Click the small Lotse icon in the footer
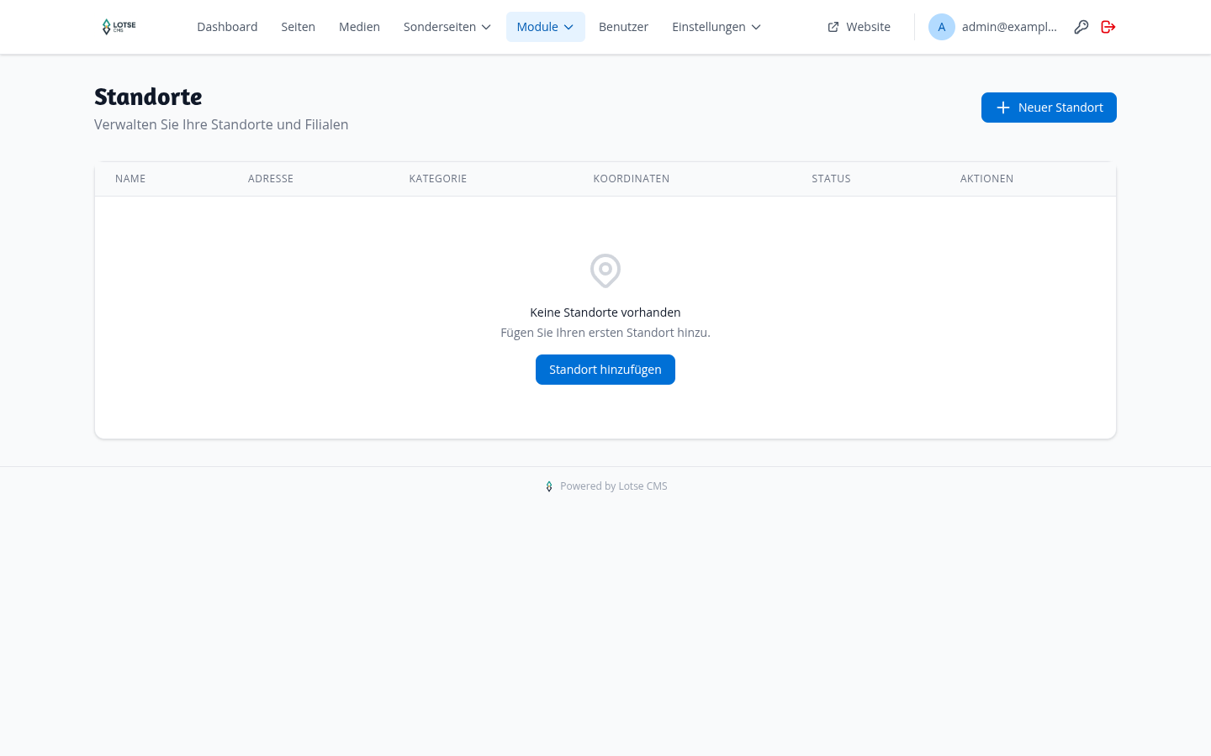This screenshot has width=1211, height=756. pyautogui.click(x=549, y=486)
